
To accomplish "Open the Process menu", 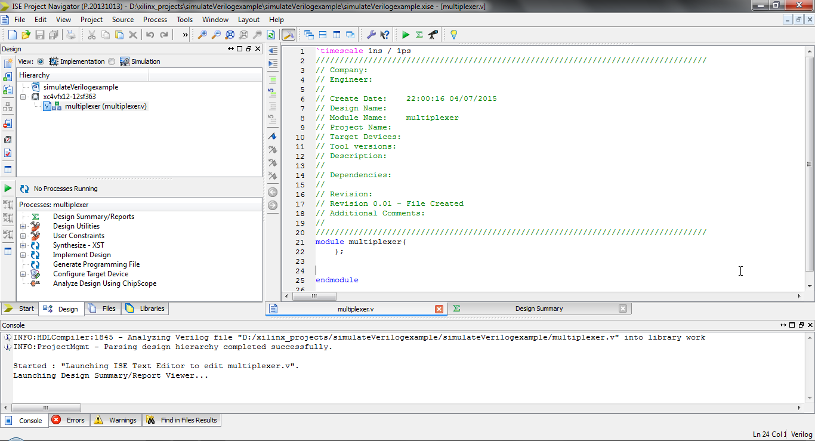I will [x=155, y=20].
